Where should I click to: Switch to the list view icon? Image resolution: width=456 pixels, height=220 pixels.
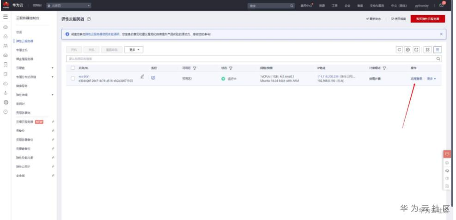[x=438, y=50]
